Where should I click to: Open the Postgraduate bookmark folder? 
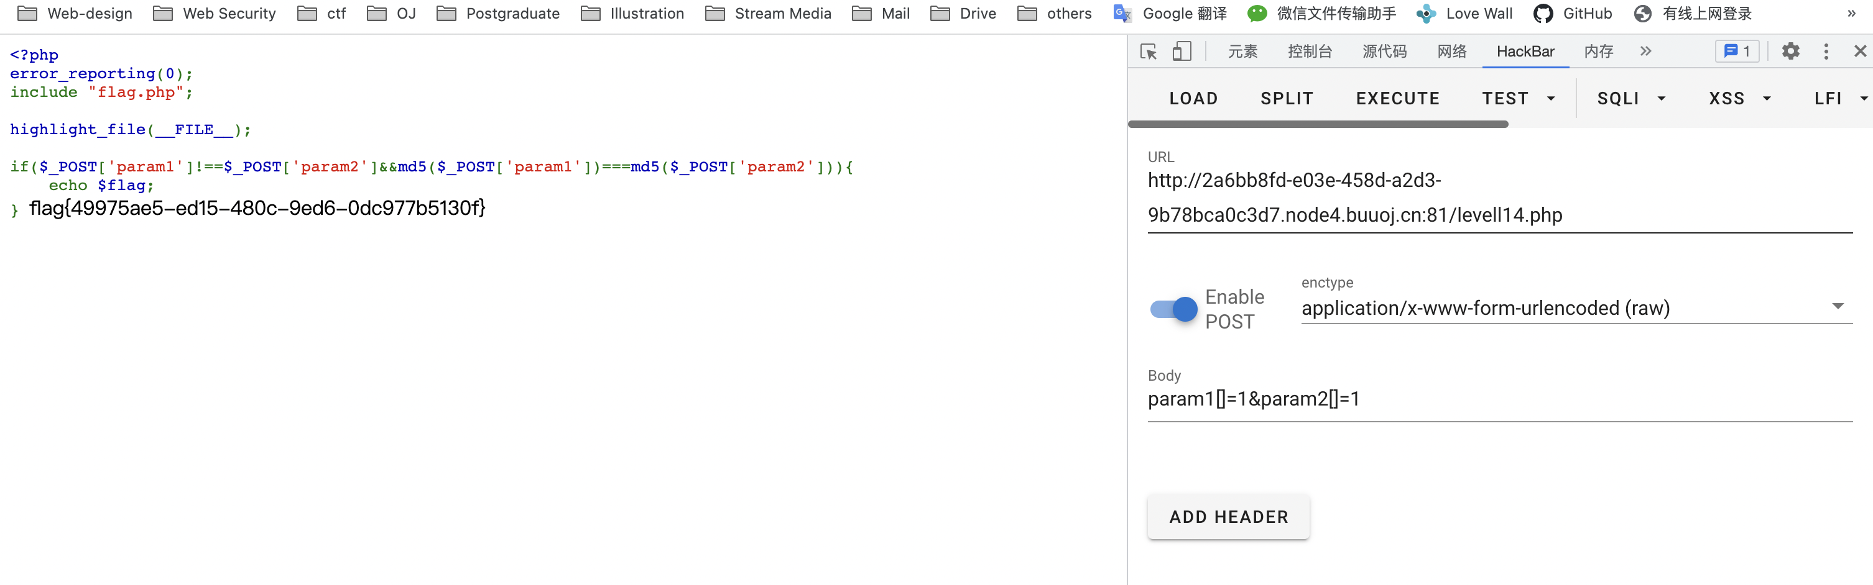click(498, 13)
